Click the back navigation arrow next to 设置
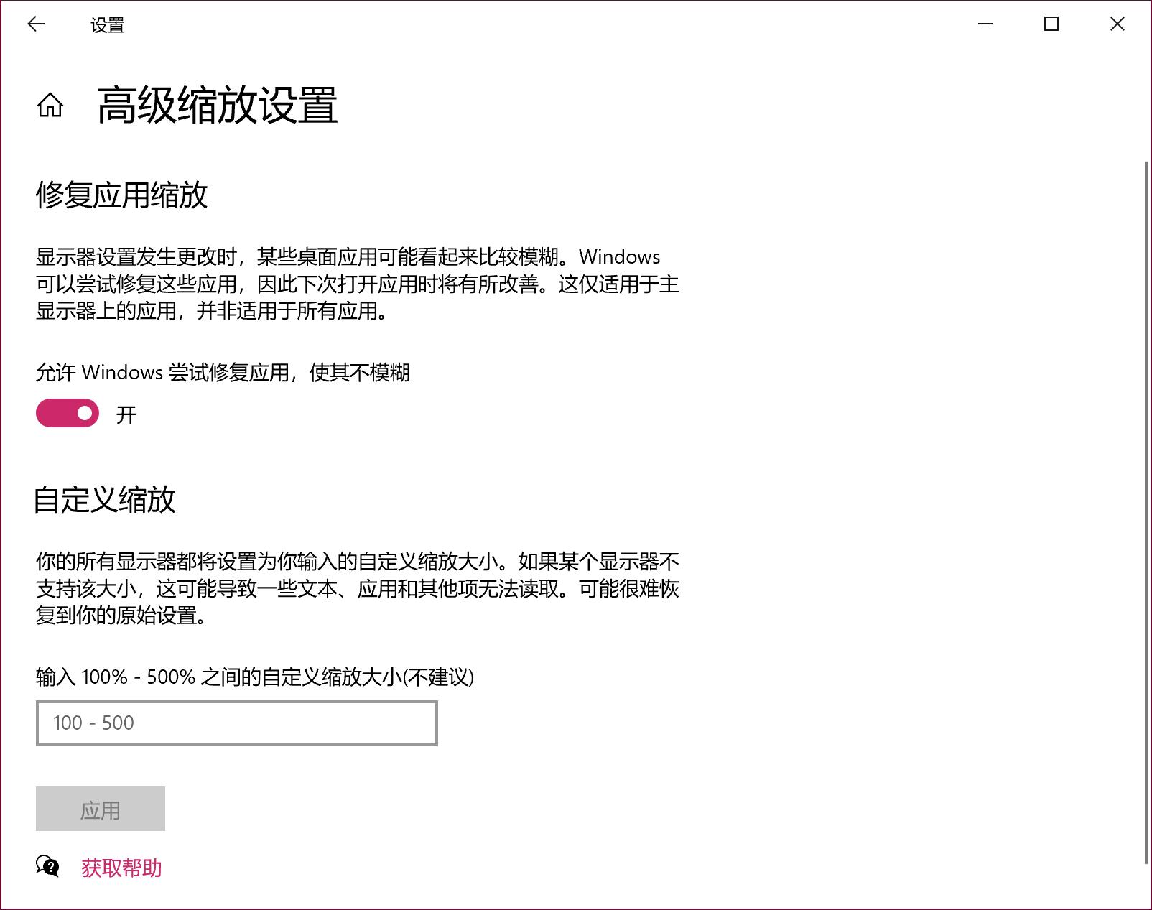Image resolution: width=1152 pixels, height=910 pixels. tap(34, 24)
